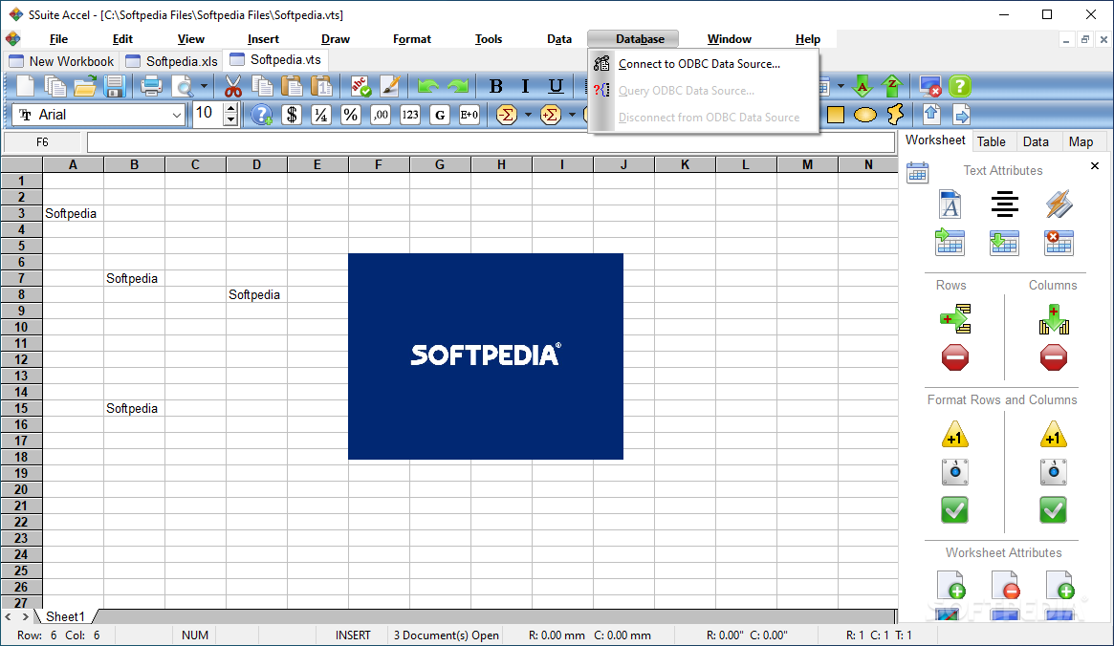
Task: Create a new blank document
Action: coord(25,87)
